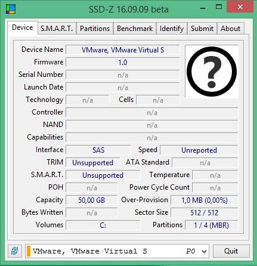Click the Device Name field value
This screenshot has height=266, width=257.
(123, 50)
